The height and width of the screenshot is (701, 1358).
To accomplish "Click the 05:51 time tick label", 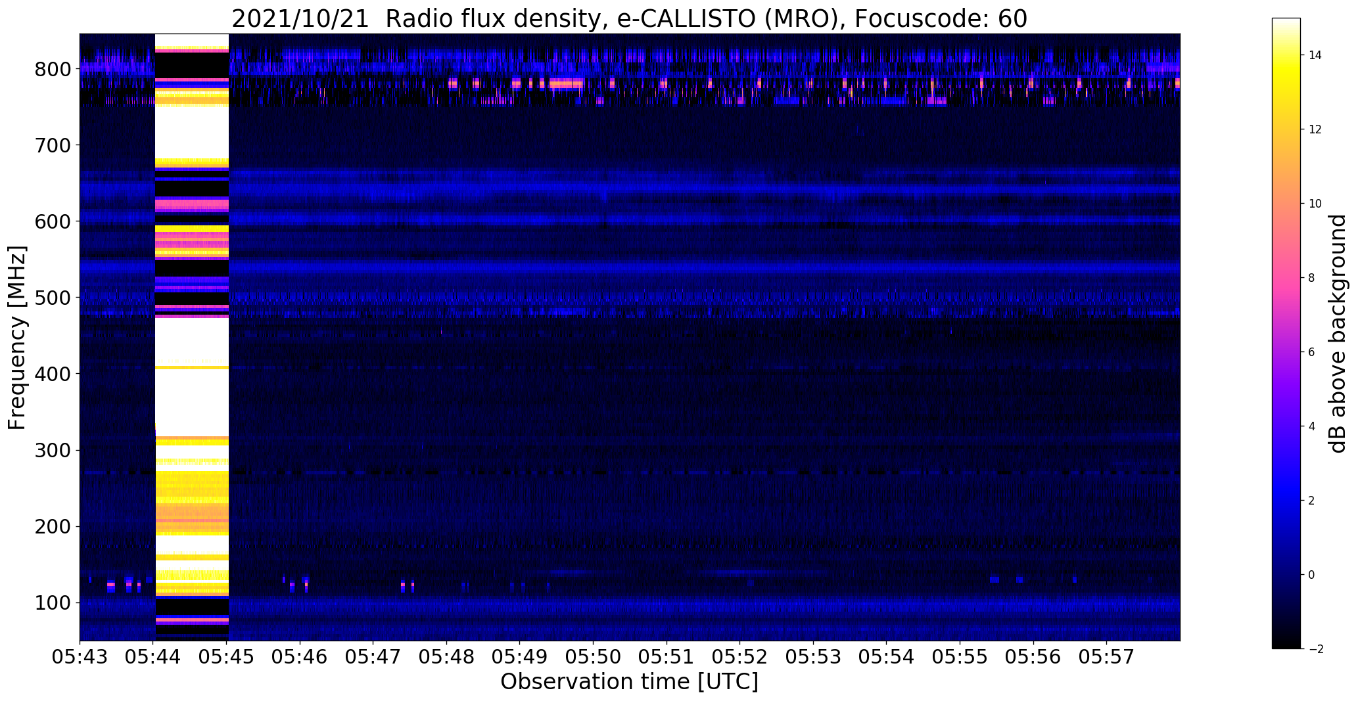I will point(667,658).
